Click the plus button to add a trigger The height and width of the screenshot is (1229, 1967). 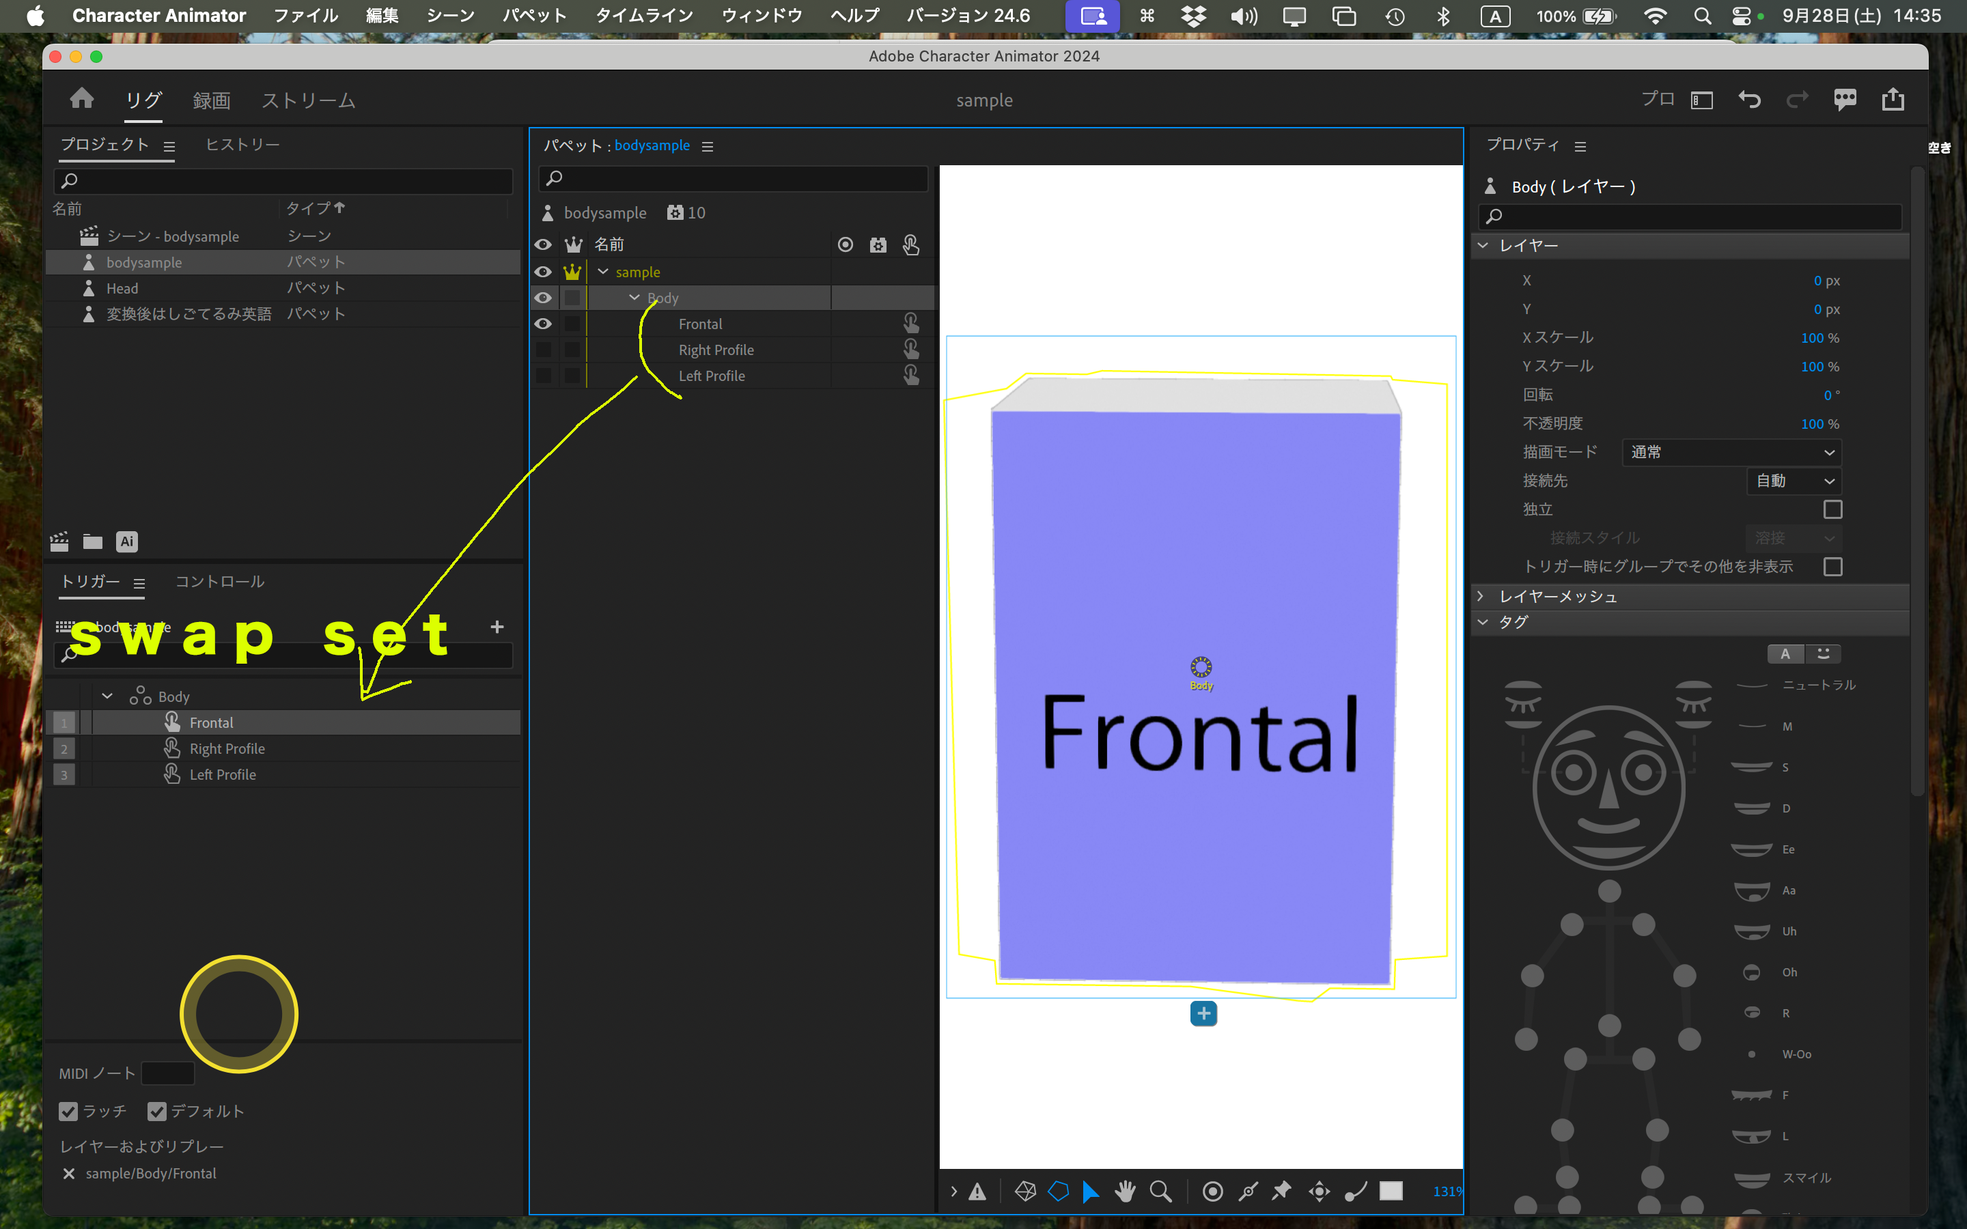[x=497, y=627]
